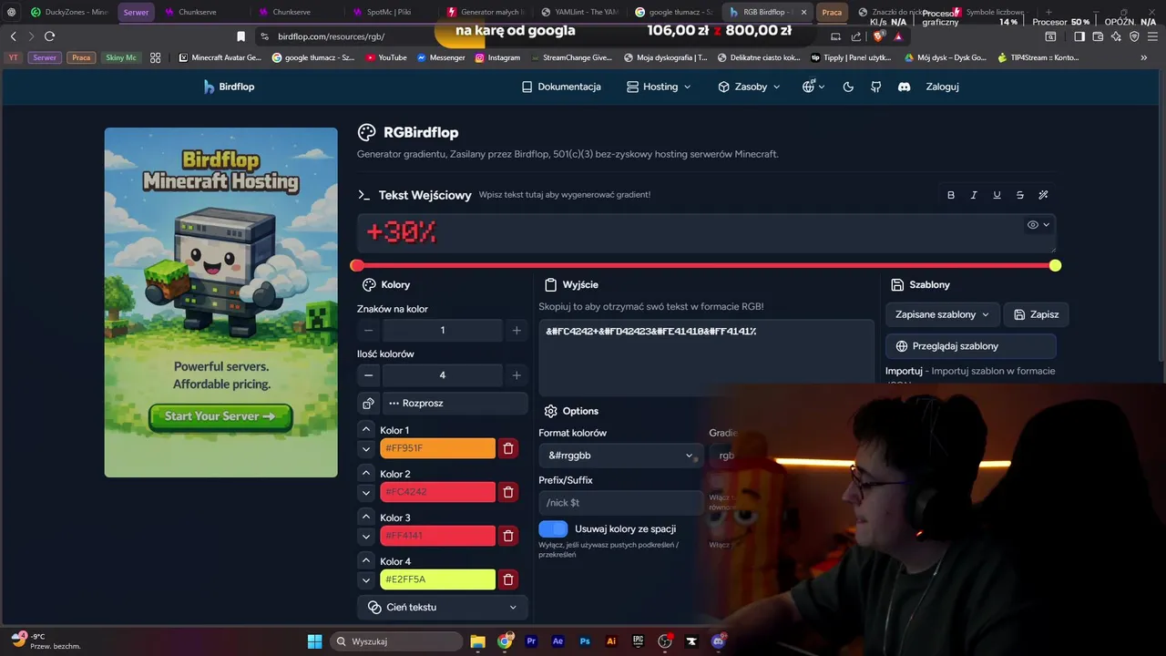Click the Prefix/Suffix input field
Image resolution: width=1166 pixels, height=656 pixels.
coord(620,502)
